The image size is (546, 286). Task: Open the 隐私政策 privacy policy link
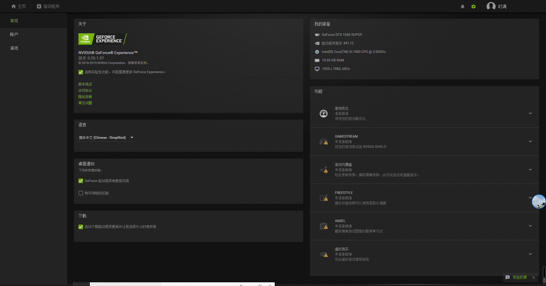point(85,97)
